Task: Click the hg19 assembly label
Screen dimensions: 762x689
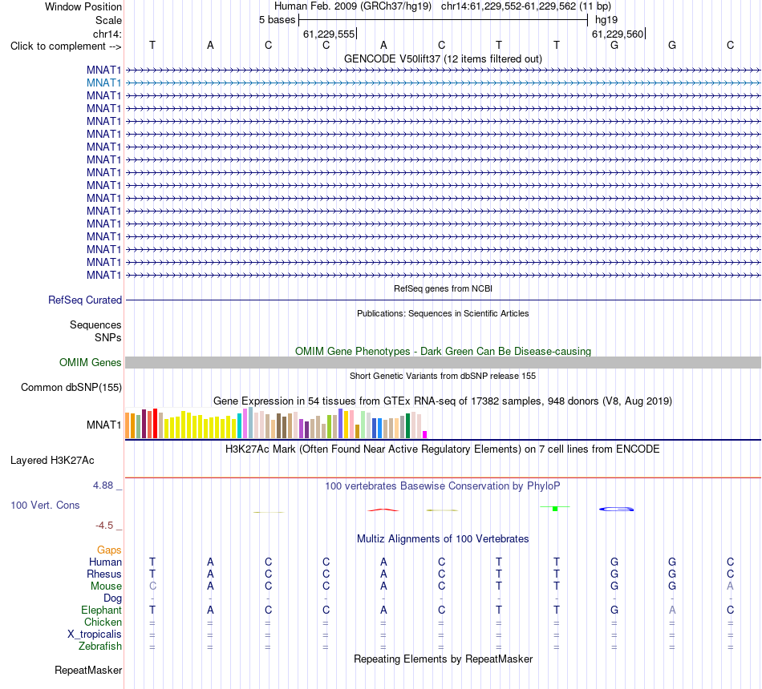Action: [x=606, y=20]
